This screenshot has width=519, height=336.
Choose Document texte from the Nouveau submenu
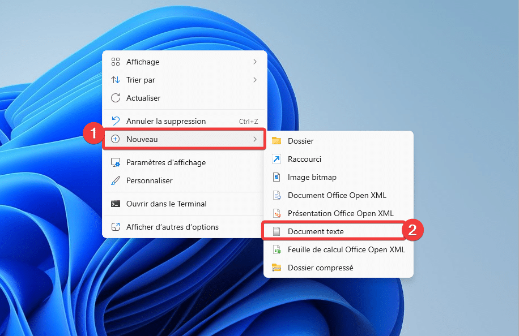[x=316, y=231]
